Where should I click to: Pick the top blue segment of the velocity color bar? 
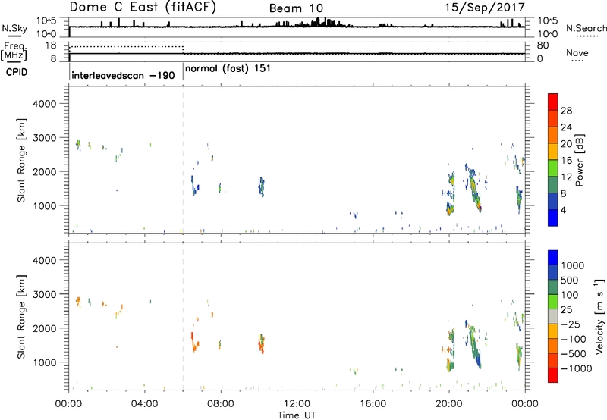point(553,258)
